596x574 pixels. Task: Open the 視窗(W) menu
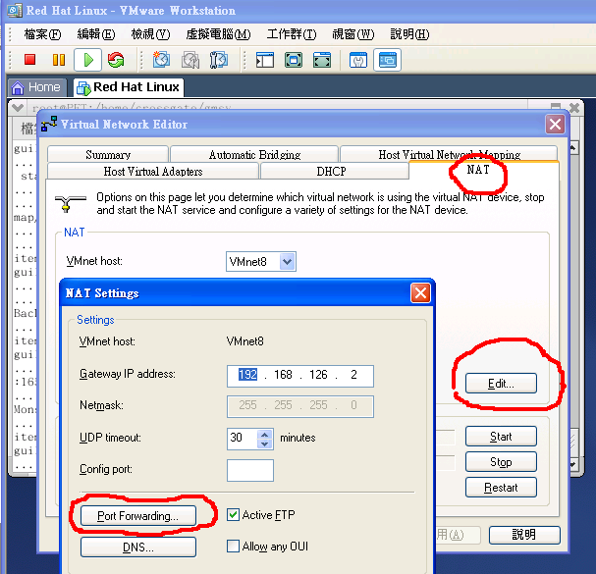[353, 34]
